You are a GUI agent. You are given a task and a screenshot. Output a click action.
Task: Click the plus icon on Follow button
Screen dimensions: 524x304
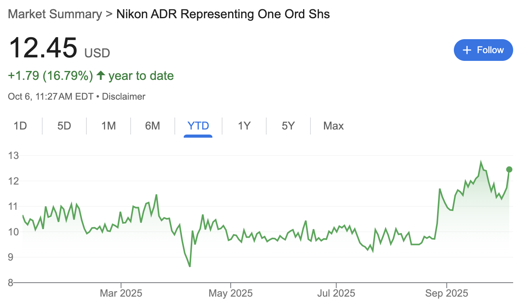click(x=467, y=50)
